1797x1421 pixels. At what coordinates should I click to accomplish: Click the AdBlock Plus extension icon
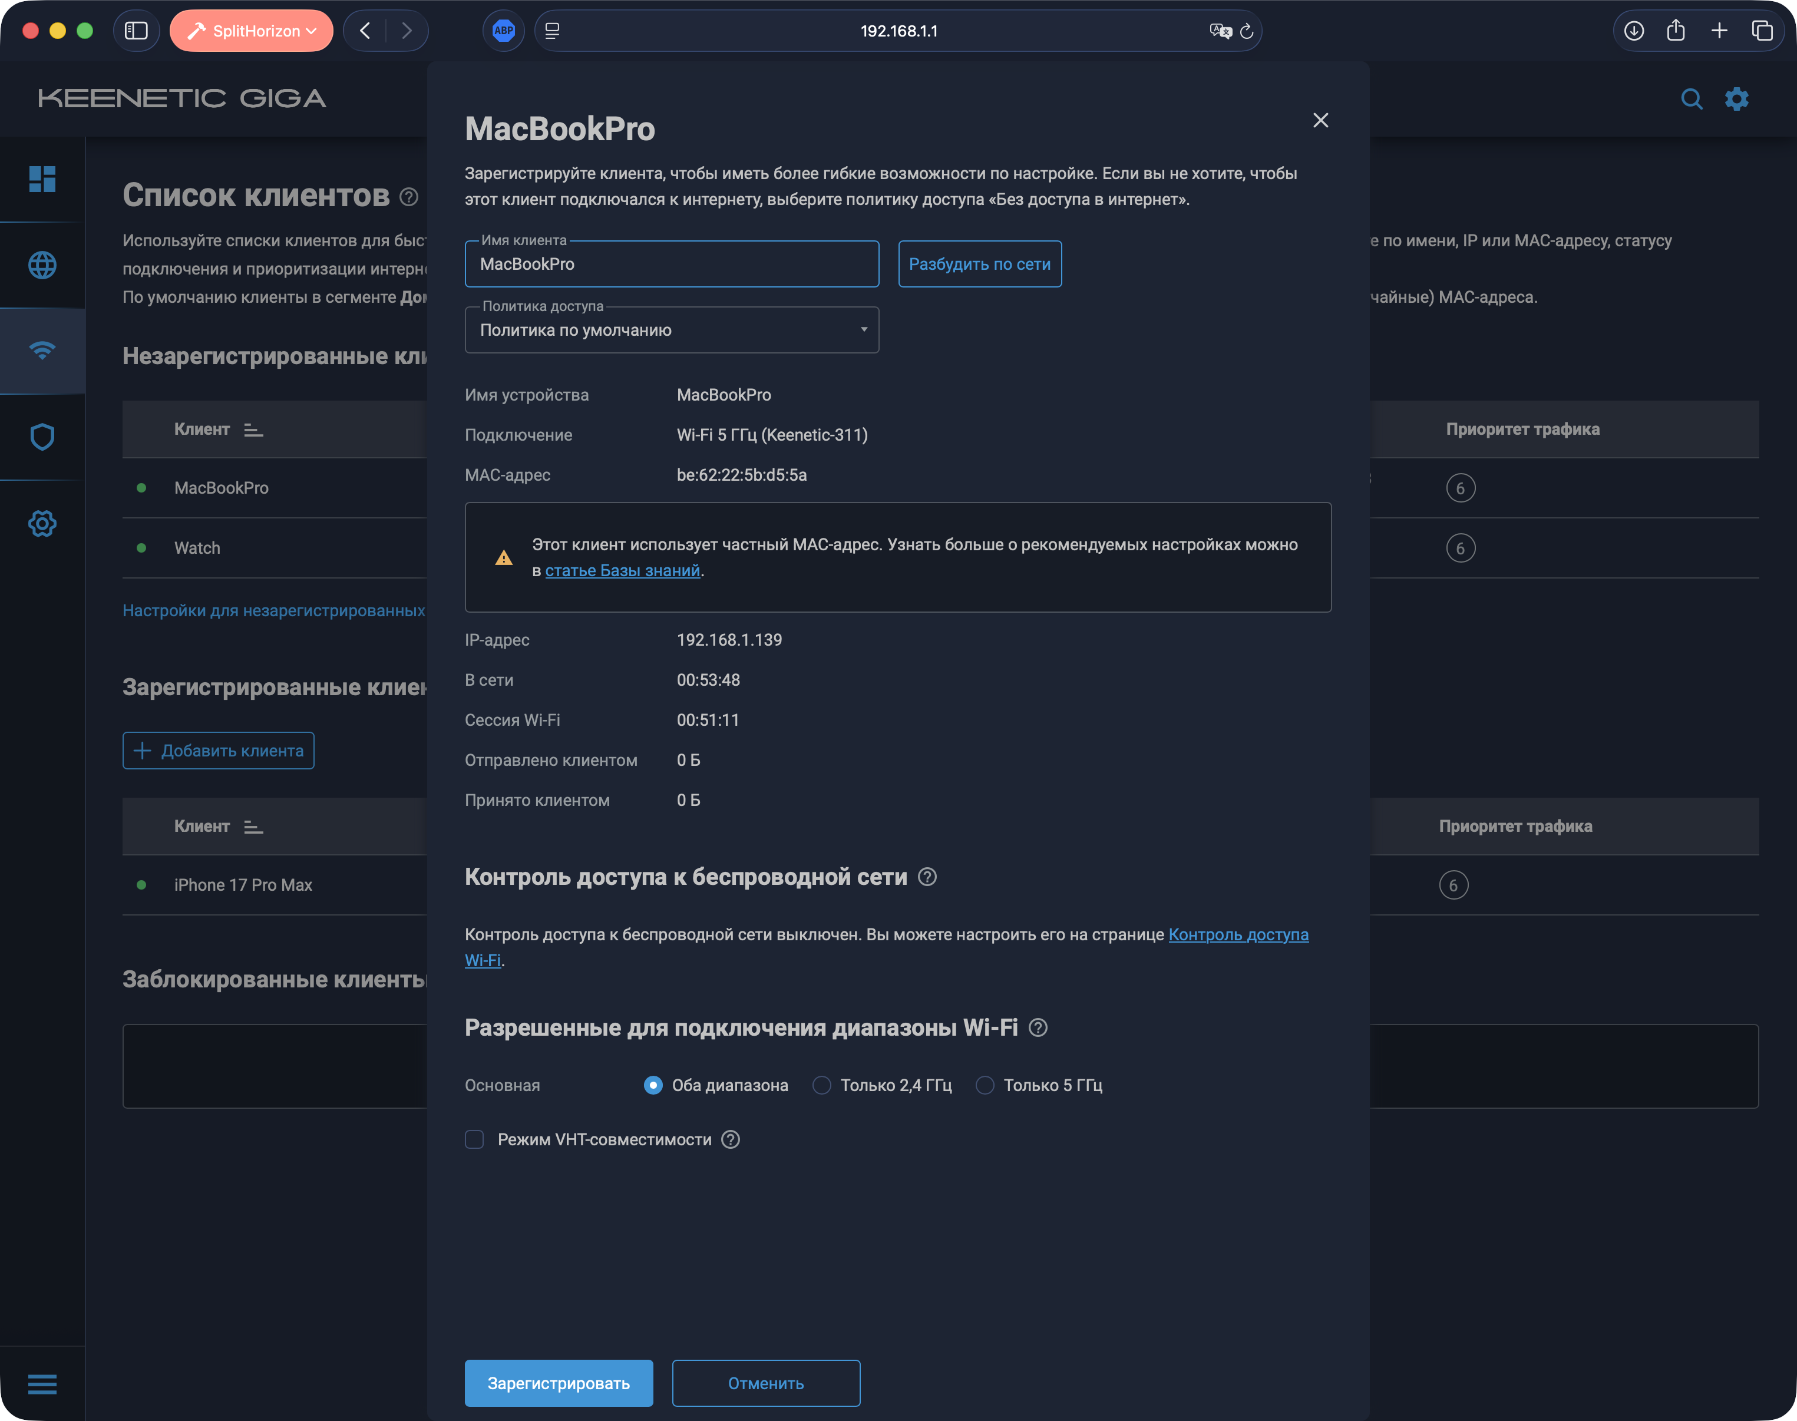click(x=503, y=31)
